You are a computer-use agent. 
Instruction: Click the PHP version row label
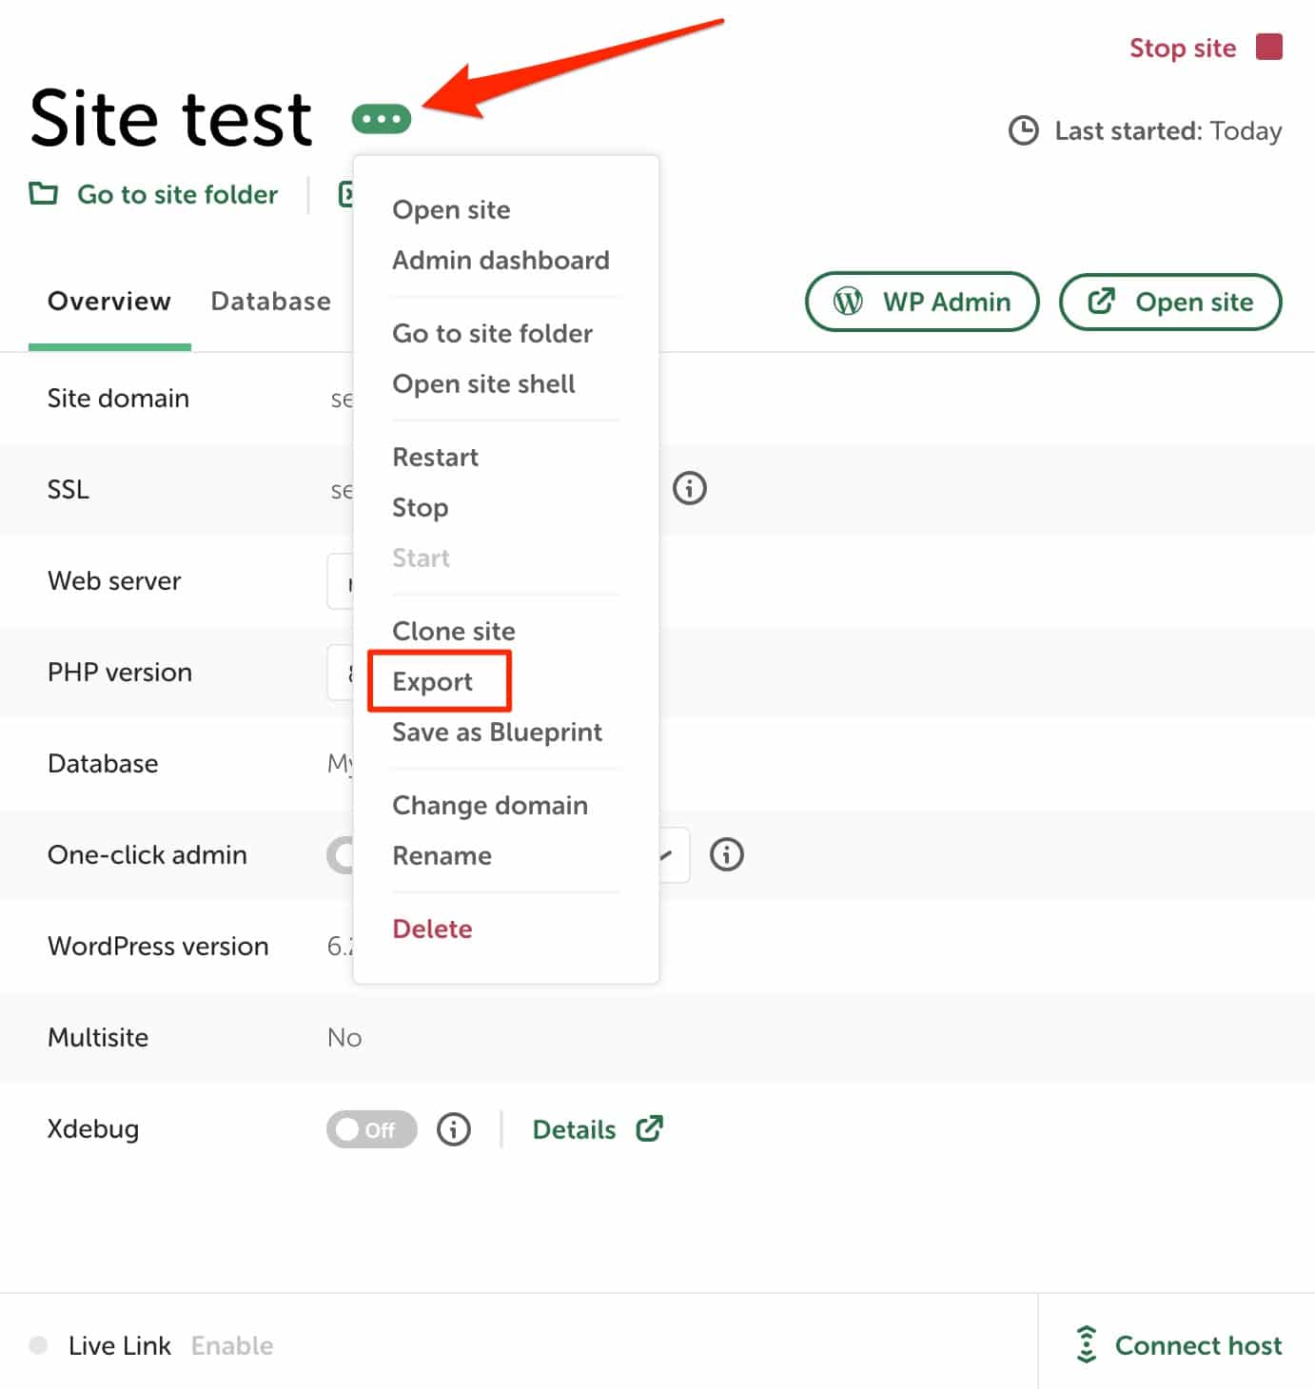(120, 672)
